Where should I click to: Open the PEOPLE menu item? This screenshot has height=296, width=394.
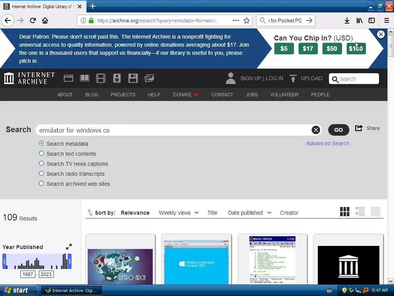(320, 95)
